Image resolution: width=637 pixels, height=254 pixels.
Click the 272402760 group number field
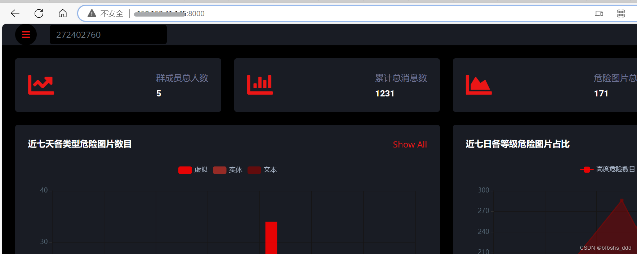click(108, 35)
